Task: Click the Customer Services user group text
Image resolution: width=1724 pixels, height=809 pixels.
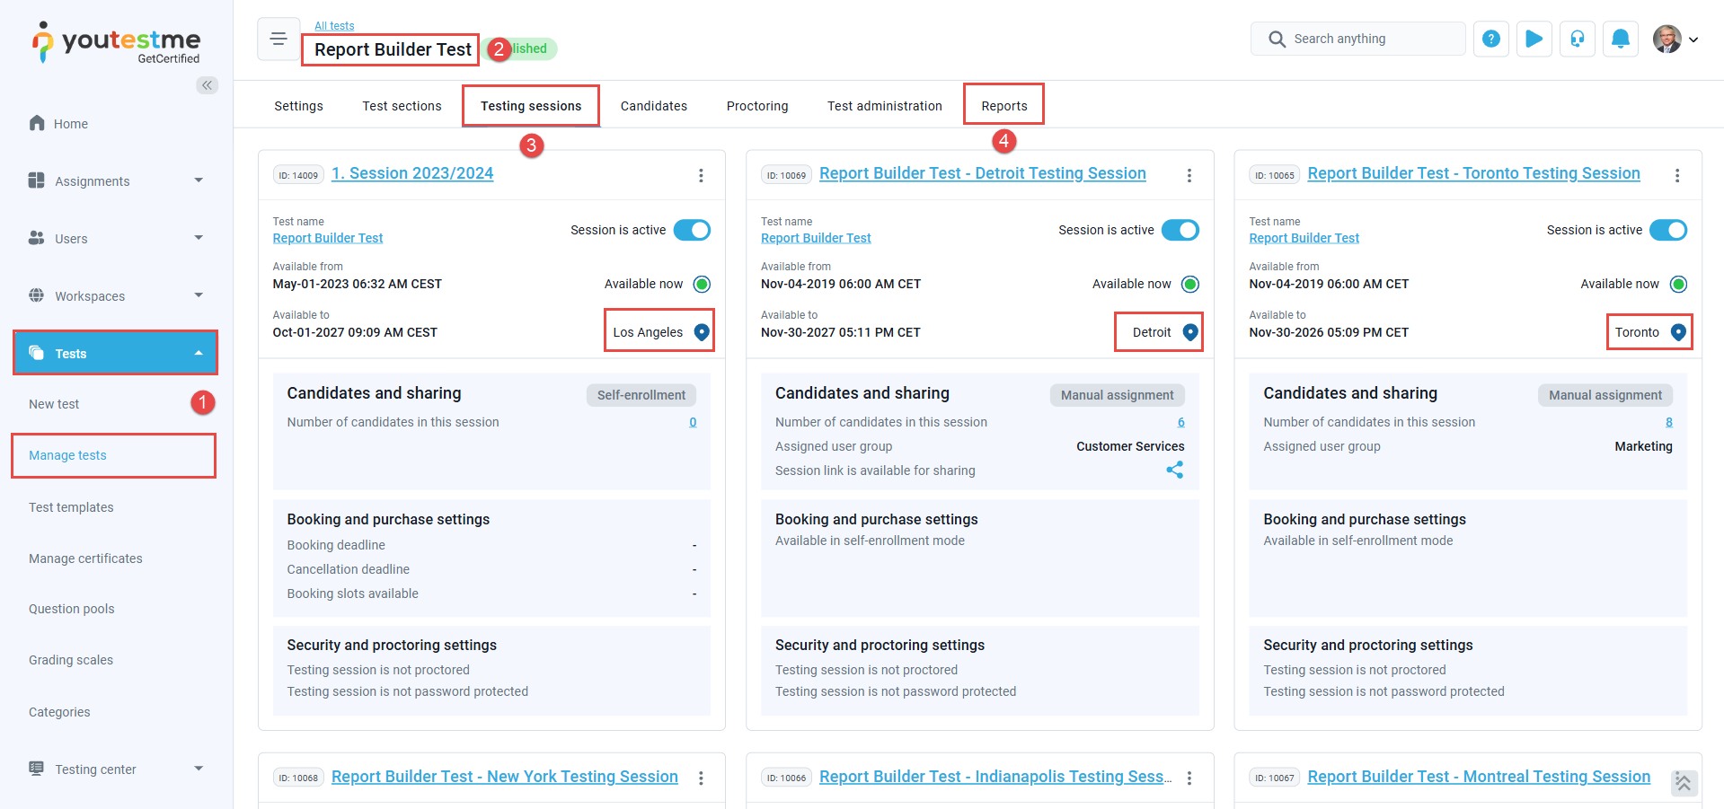Action: point(1130,446)
